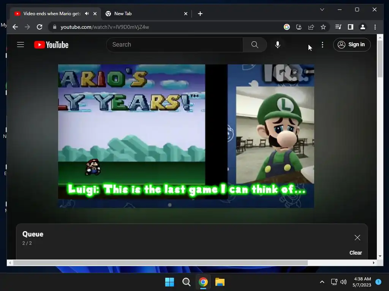Open the YouTube guide hamburger menu
389x291 pixels.
pyautogui.click(x=21, y=45)
